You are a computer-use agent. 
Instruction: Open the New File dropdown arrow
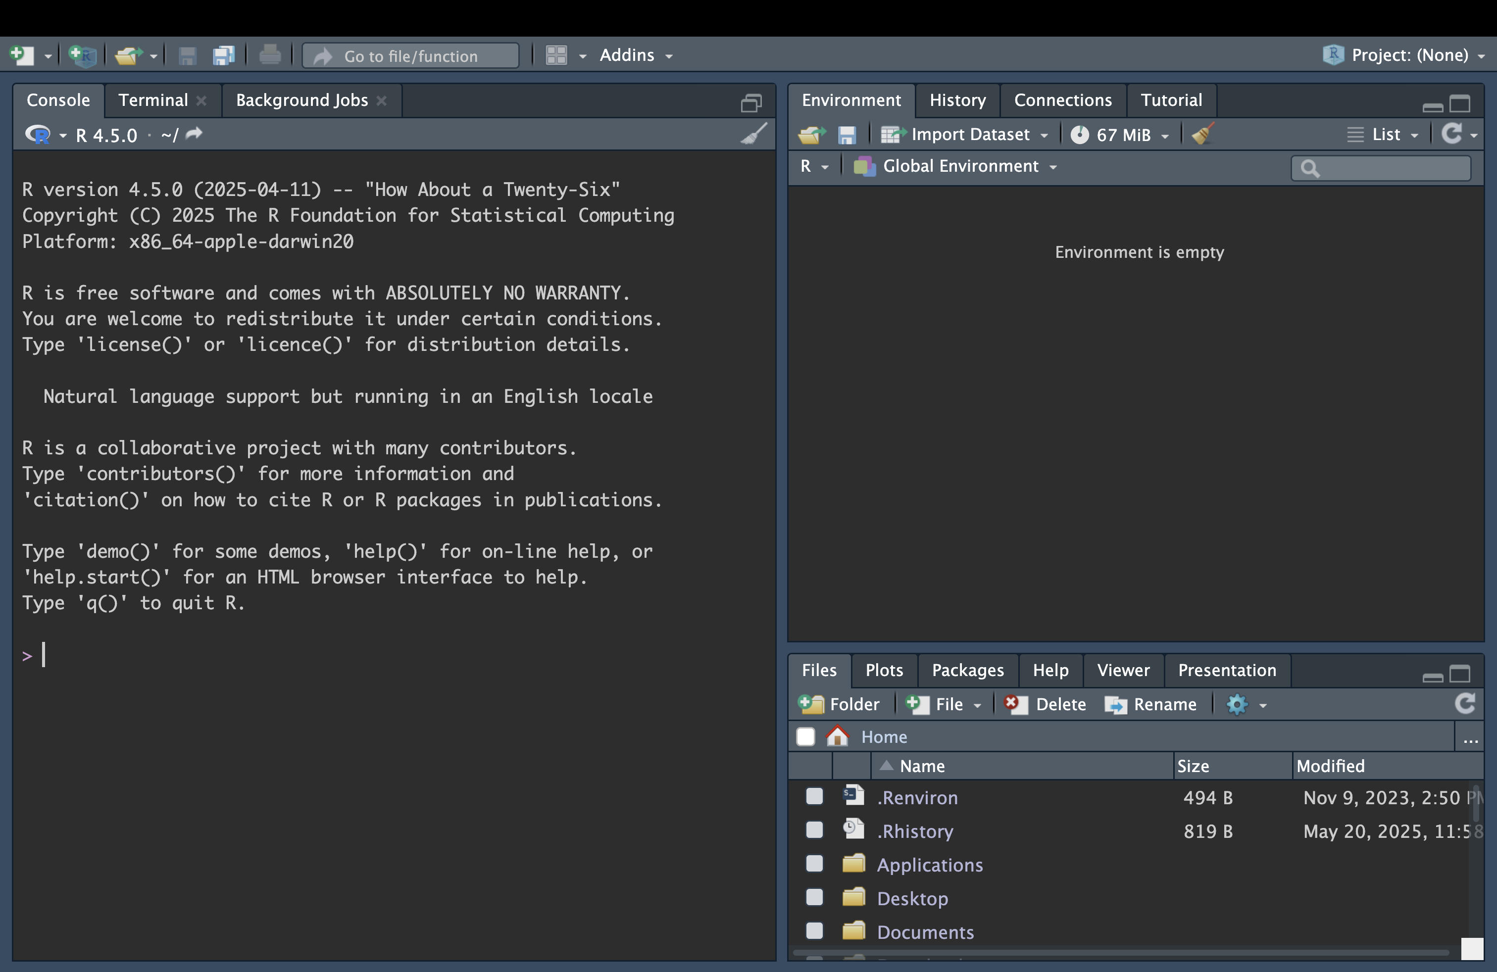coord(48,56)
